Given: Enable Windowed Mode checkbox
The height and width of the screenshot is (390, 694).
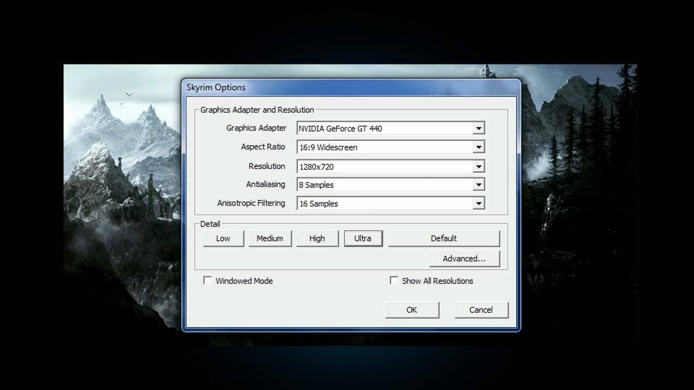Looking at the screenshot, I should pos(207,281).
